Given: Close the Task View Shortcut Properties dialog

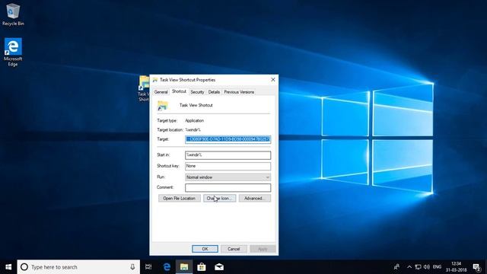Looking at the screenshot, I should pyautogui.click(x=273, y=80).
